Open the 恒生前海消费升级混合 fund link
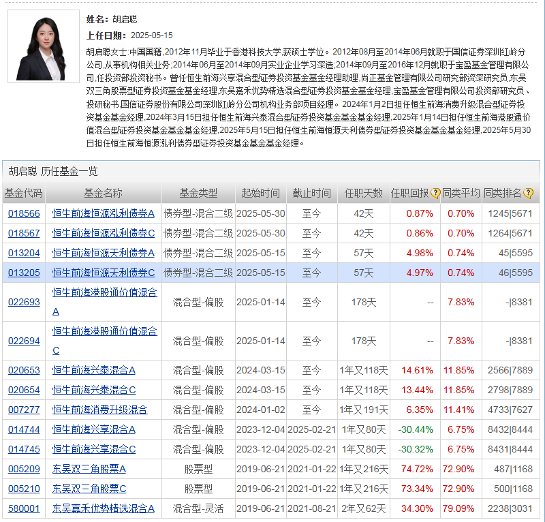Screen dimensions: 545x522 click(99, 410)
